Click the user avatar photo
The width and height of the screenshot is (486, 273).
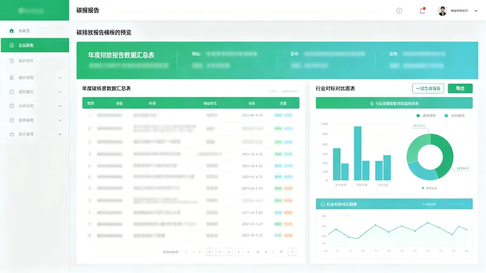[442, 11]
